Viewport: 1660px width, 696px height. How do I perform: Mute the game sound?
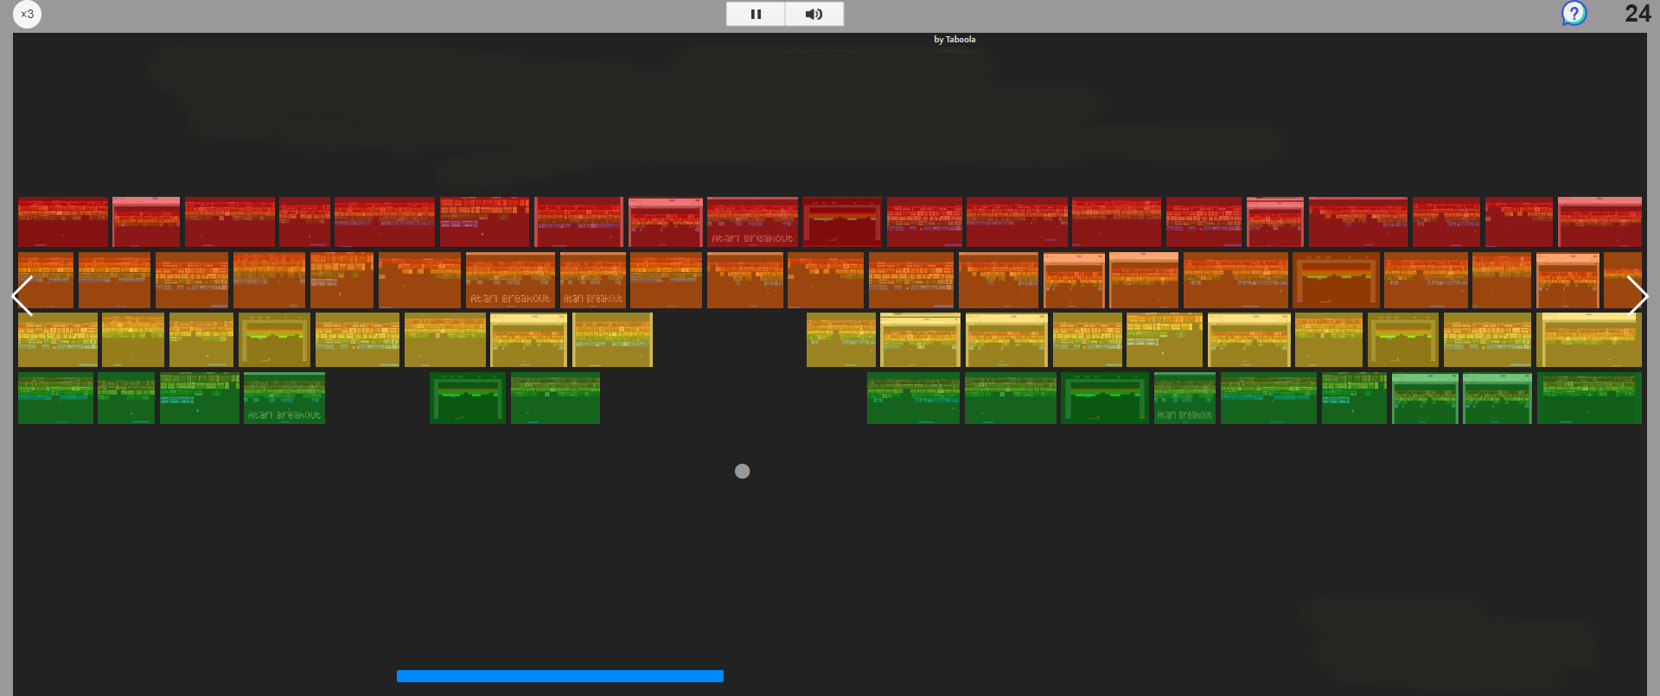(x=814, y=14)
